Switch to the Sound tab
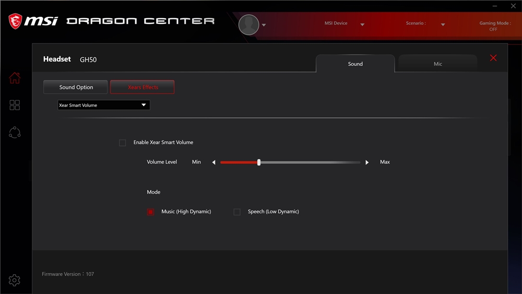The image size is (522, 294). (x=355, y=64)
